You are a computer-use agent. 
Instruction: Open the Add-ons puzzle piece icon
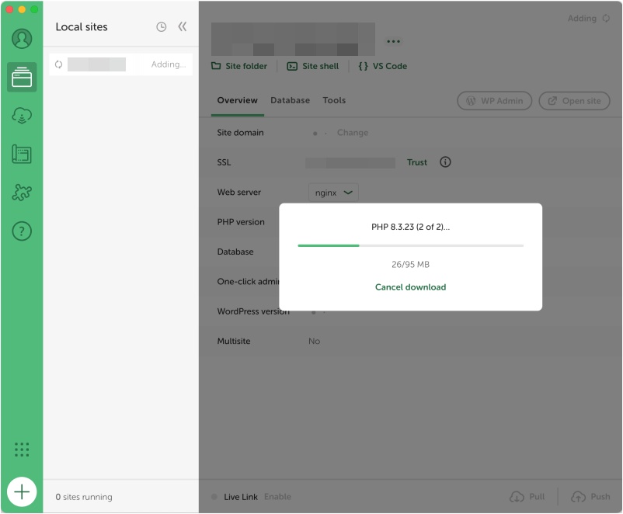(x=22, y=192)
